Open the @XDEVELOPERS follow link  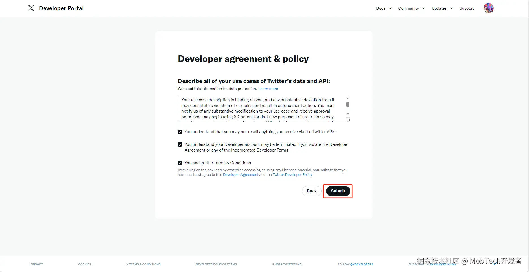[x=361, y=264]
